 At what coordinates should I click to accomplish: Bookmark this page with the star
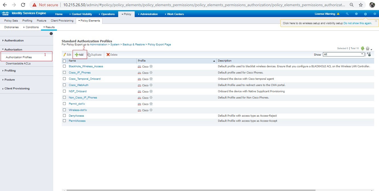click(361, 5)
